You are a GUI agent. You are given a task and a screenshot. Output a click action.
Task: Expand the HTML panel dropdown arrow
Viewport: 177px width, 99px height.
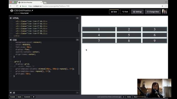pos(77,18)
